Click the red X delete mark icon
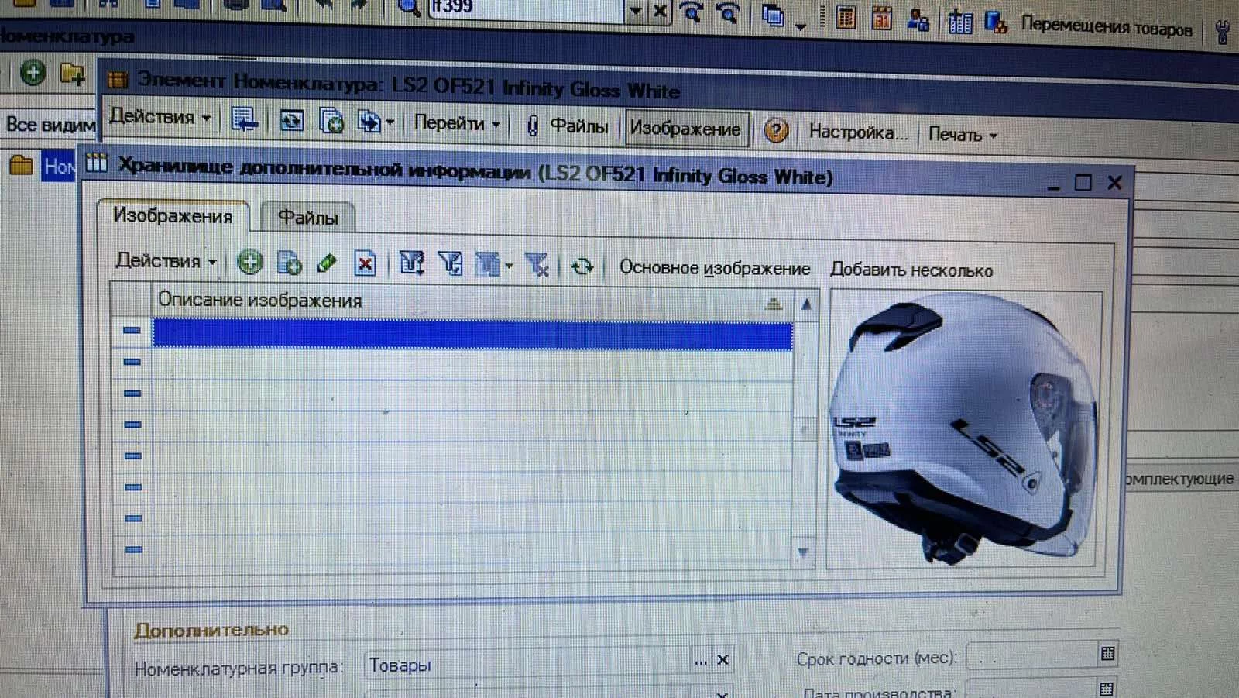The image size is (1239, 698). [x=365, y=264]
